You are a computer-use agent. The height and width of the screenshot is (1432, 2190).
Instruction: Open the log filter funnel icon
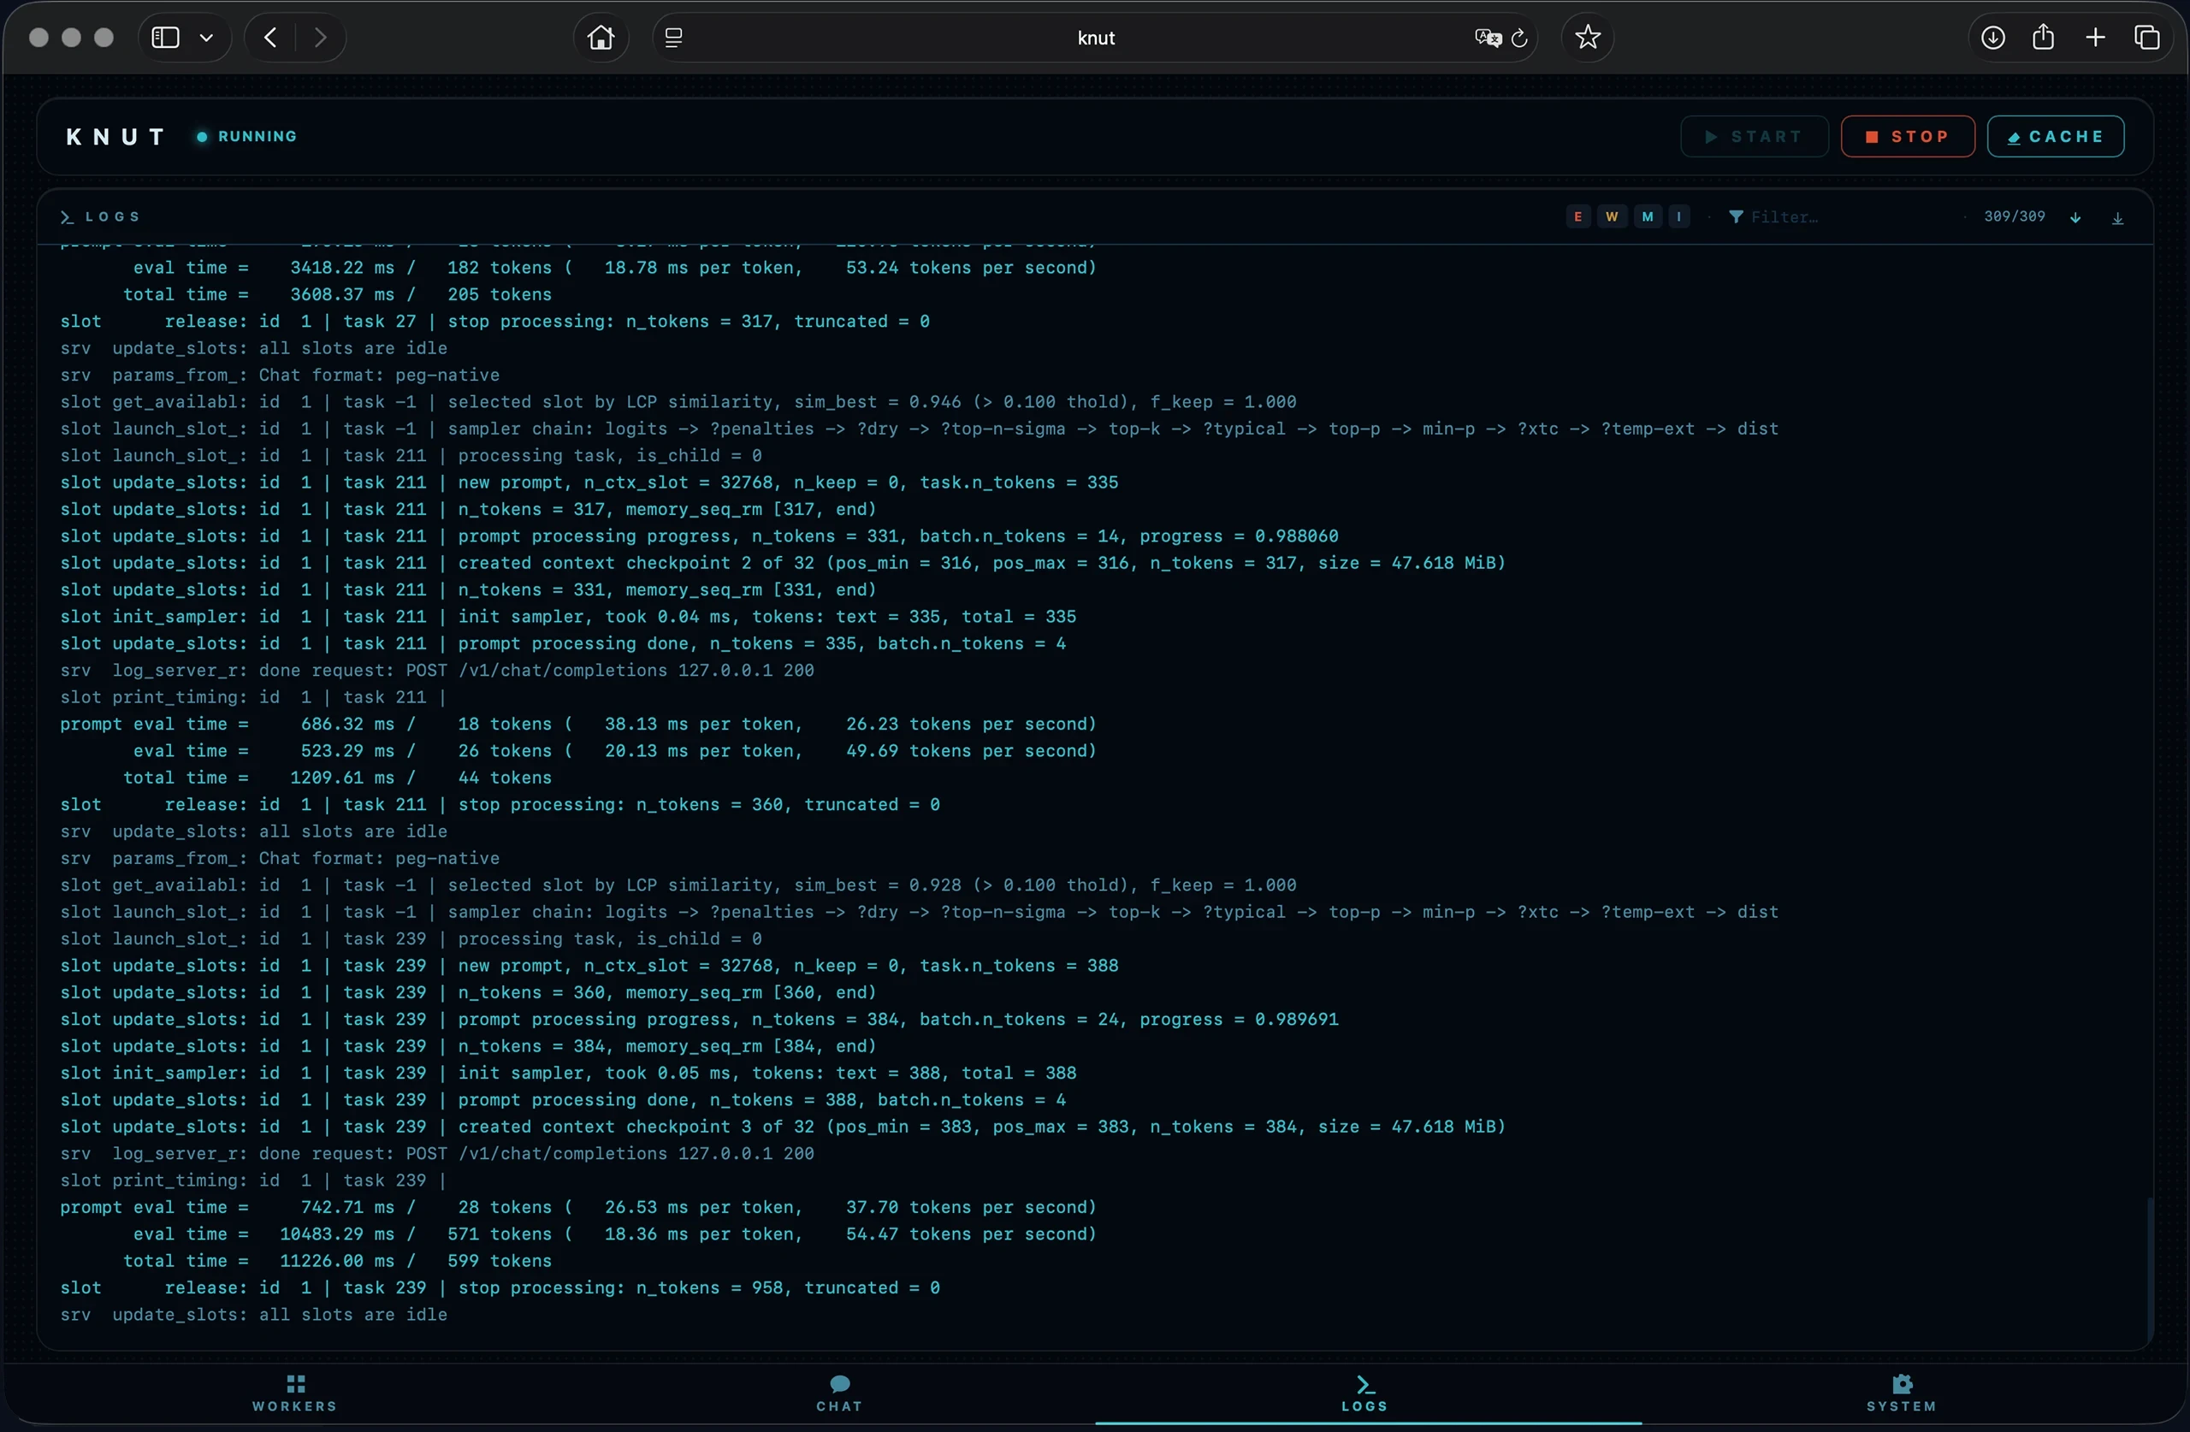(1738, 216)
